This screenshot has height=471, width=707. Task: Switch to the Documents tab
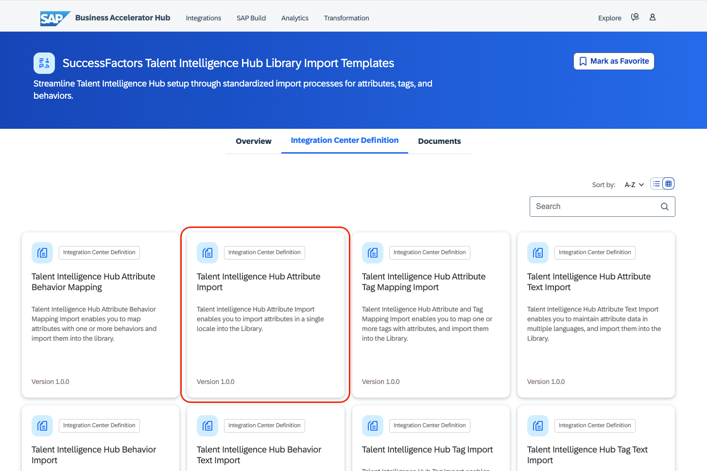(439, 141)
